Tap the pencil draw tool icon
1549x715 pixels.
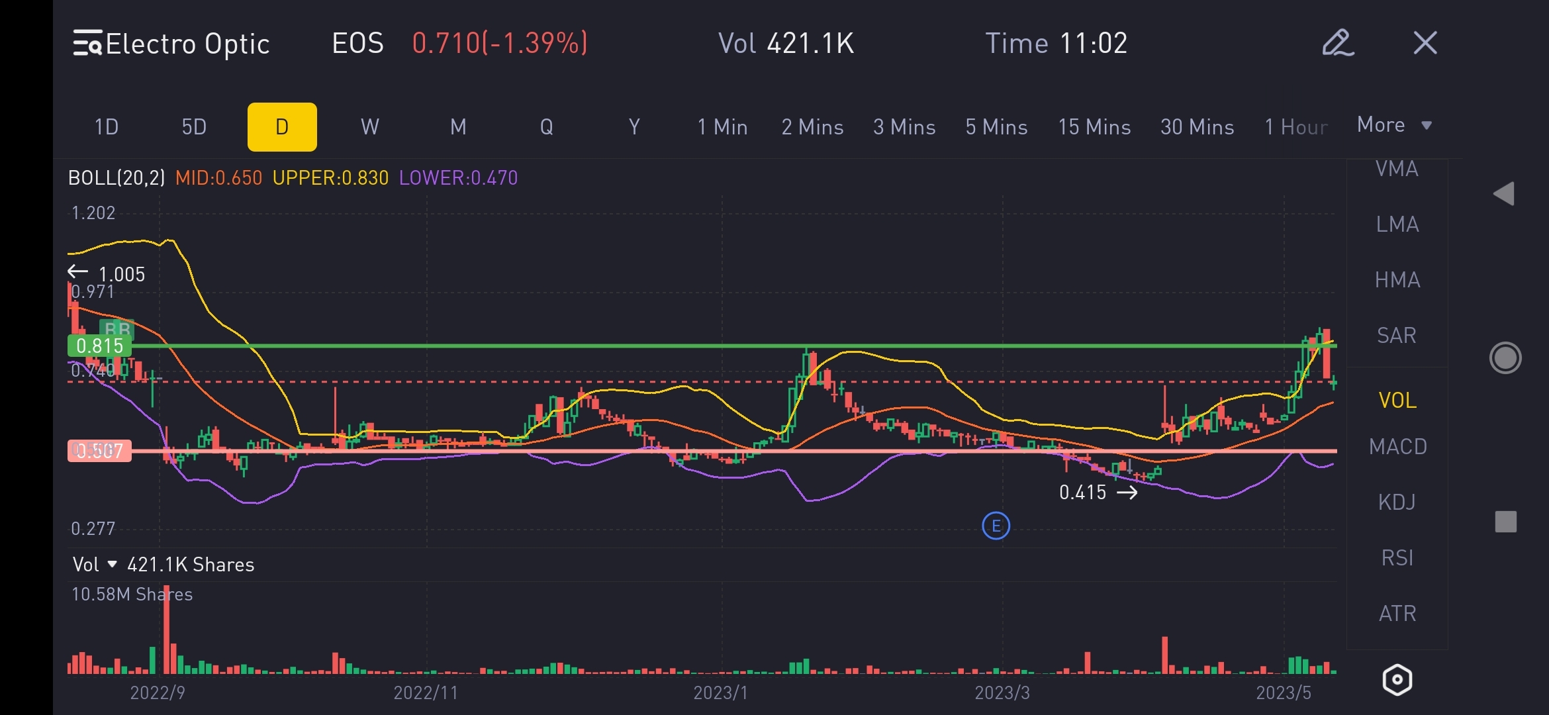point(1337,44)
